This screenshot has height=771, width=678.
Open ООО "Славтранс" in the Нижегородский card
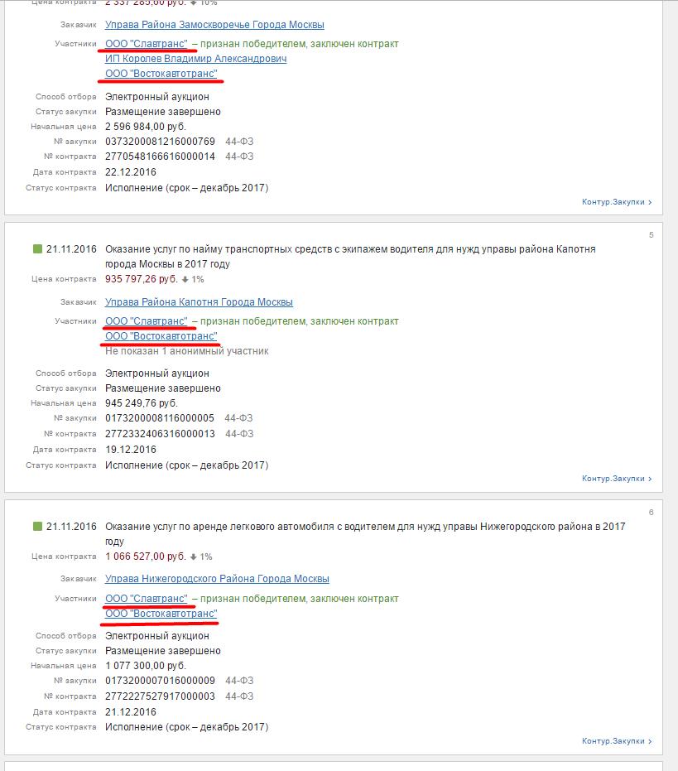pos(146,599)
